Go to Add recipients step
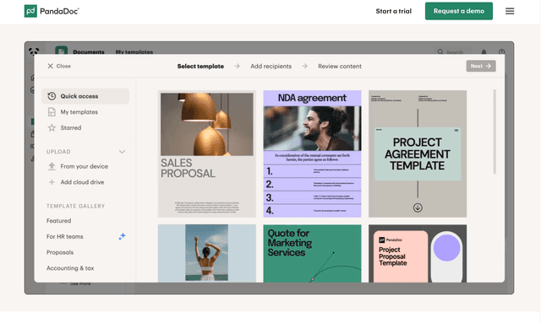 click(x=270, y=66)
